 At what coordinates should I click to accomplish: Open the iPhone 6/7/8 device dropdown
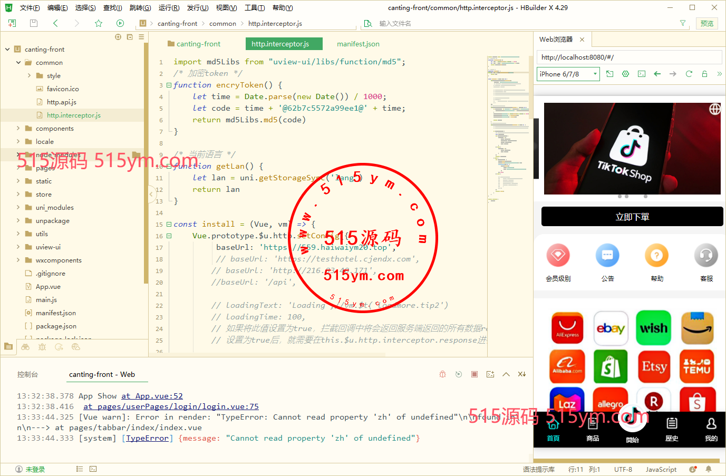568,74
